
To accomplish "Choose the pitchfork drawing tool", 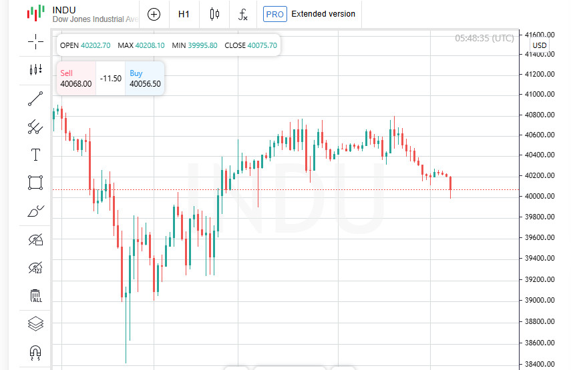I will coord(35,127).
